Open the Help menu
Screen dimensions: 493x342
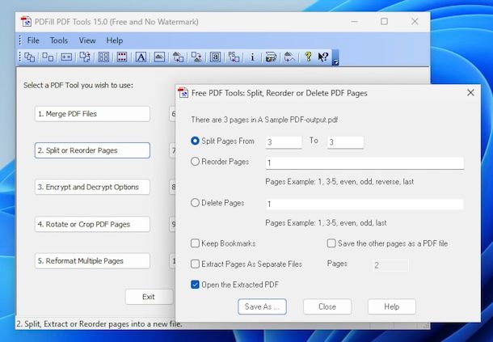pyautogui.click(x=115, y=40)
